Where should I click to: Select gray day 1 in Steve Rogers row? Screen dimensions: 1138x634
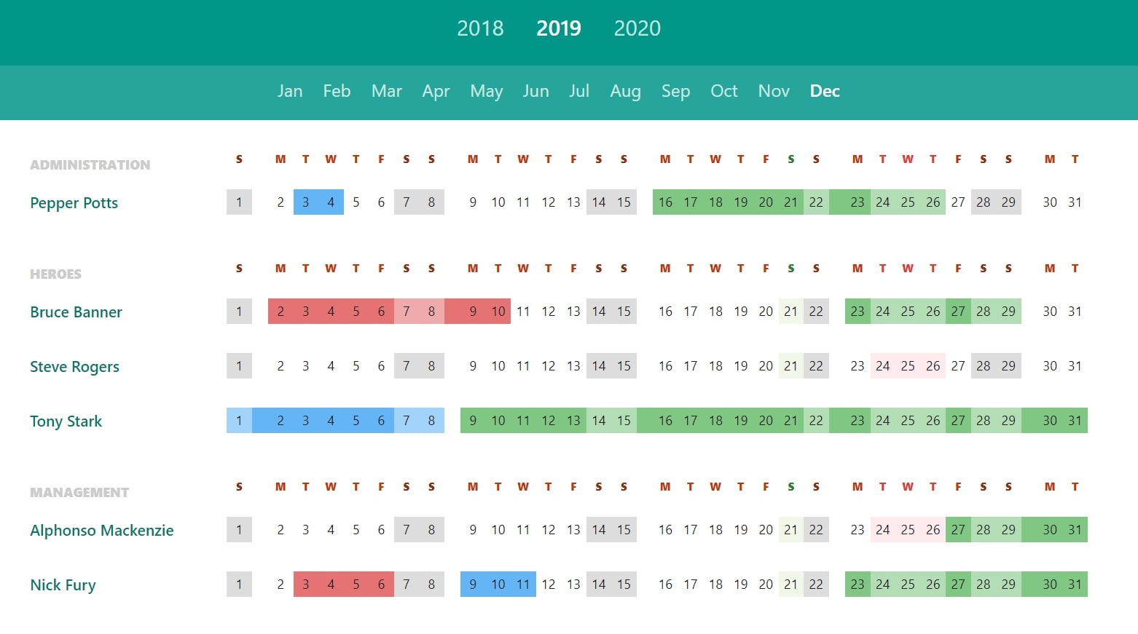pyautogui.click(x=239, y=365)
